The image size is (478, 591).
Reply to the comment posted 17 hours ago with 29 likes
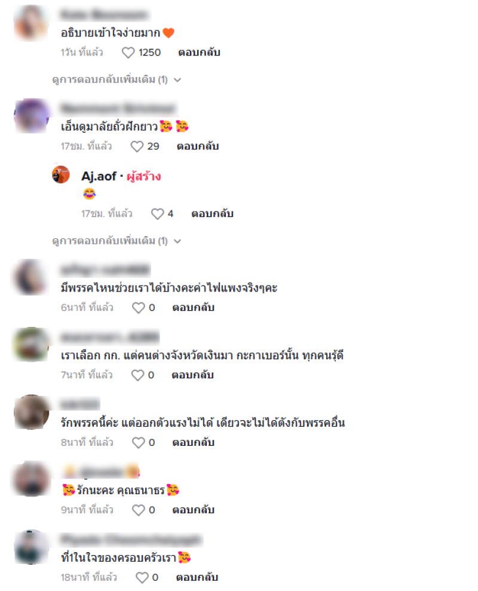(198, 146)
